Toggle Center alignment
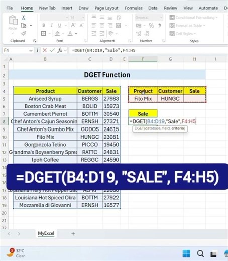 102,25
